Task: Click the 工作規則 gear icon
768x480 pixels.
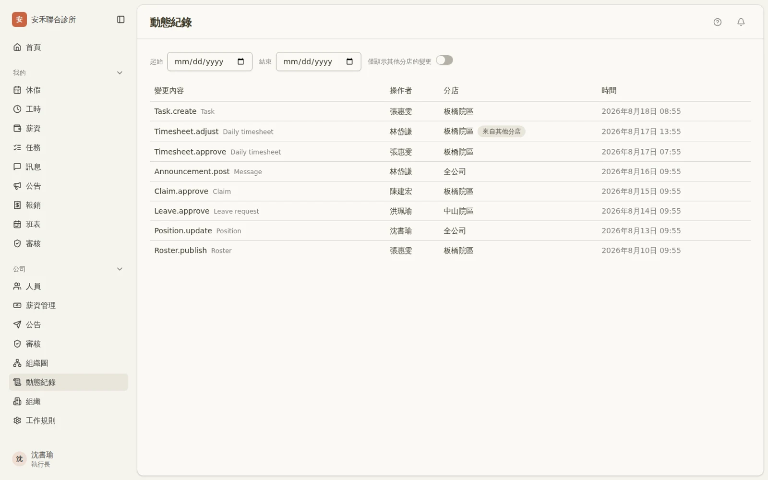Action: tap(17, 421)
